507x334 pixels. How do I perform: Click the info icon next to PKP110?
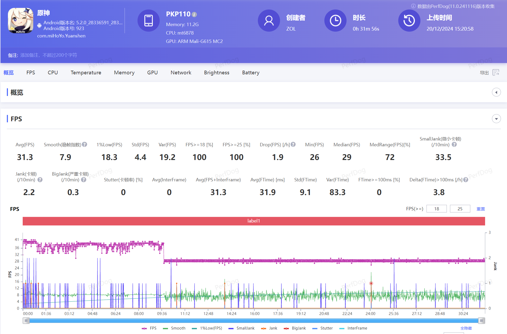point(194,14)
